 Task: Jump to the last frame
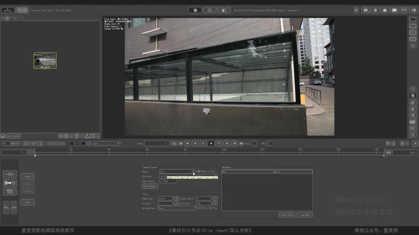tap(234, 144)
